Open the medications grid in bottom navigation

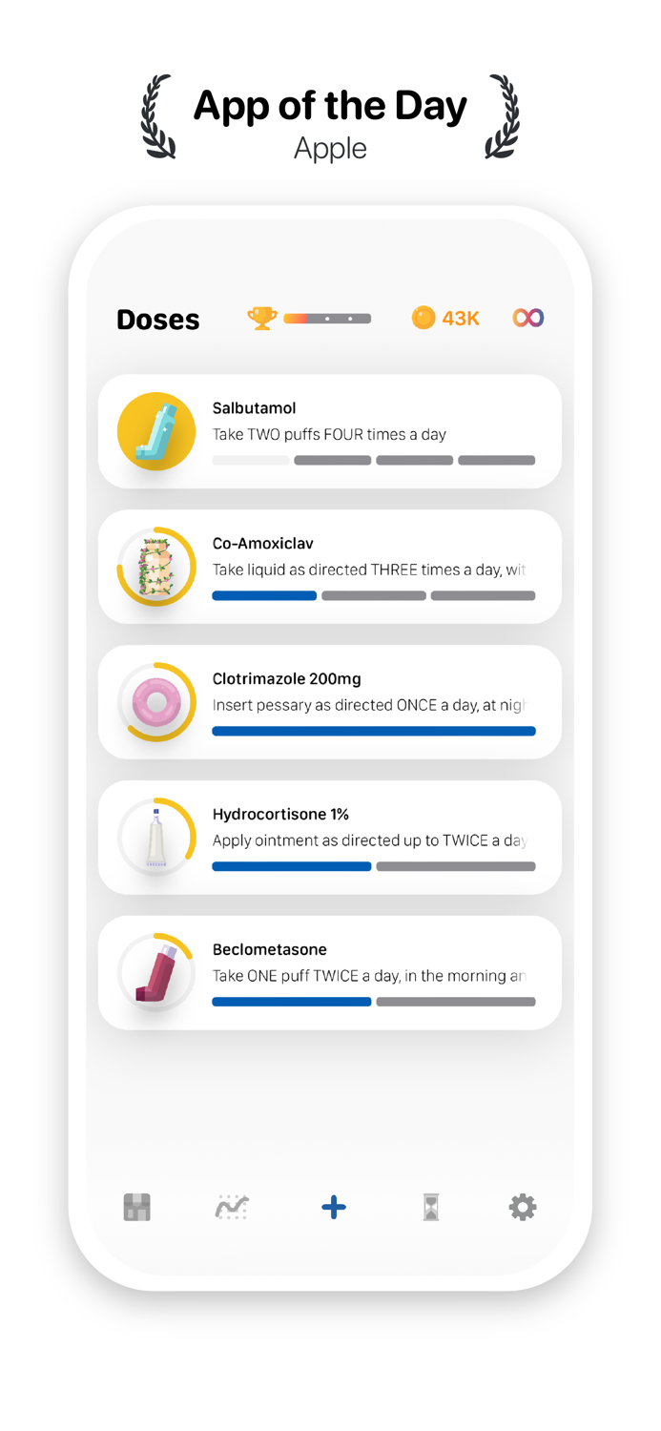tap(137, 1207)
